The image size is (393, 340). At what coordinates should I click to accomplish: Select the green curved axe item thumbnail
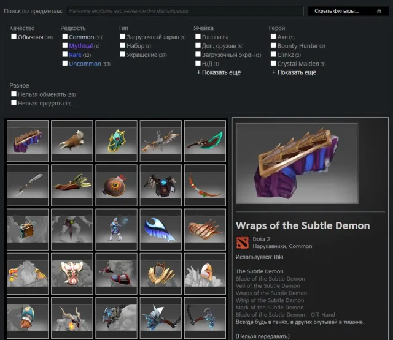coord(204,141)
